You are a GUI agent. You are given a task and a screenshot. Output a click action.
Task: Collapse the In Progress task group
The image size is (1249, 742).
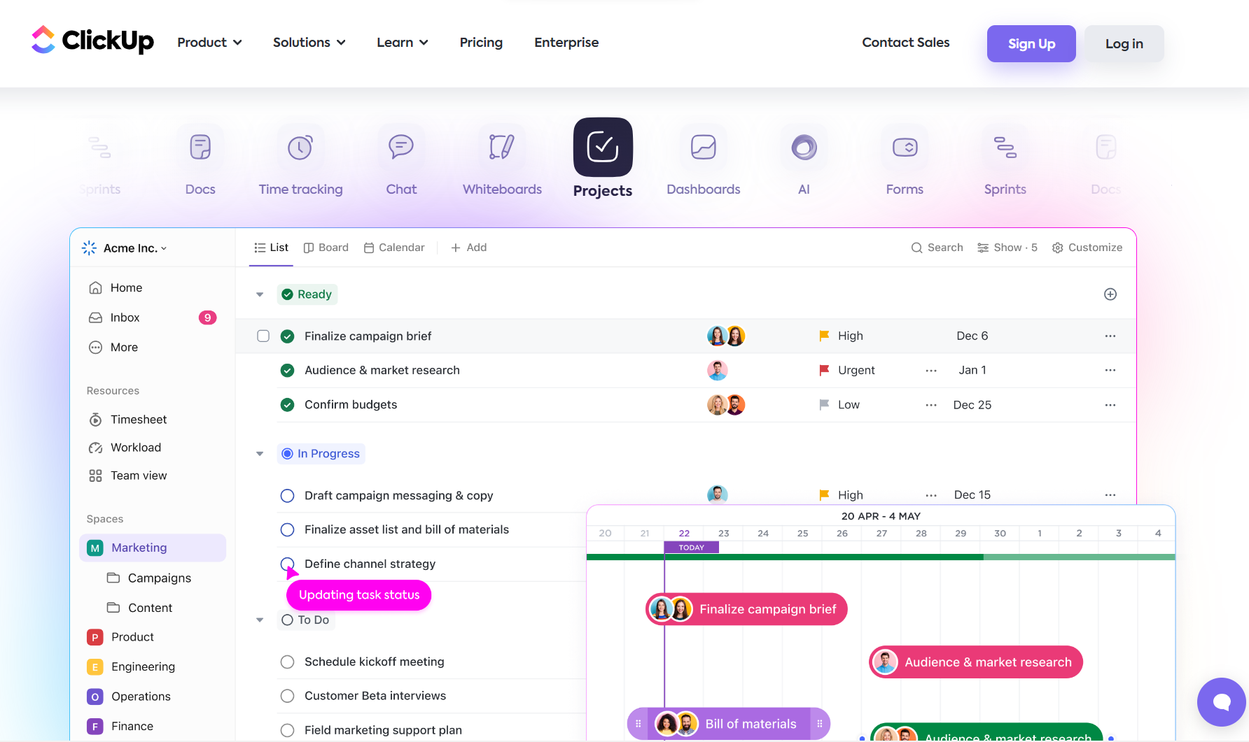click(260, 454)
